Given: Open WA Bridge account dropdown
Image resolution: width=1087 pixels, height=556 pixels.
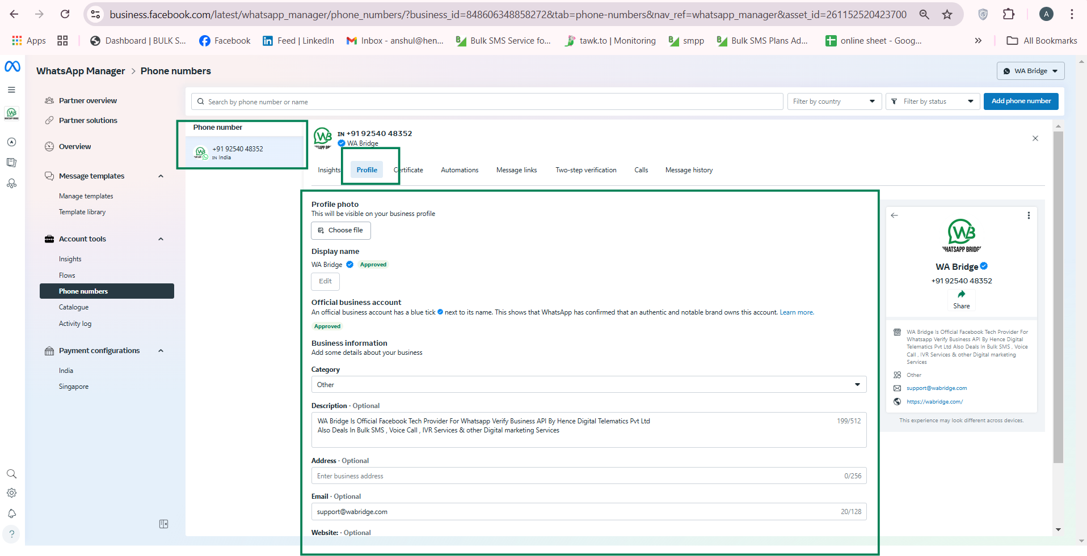Looking at the screenshot, I should click(1030, 71).
